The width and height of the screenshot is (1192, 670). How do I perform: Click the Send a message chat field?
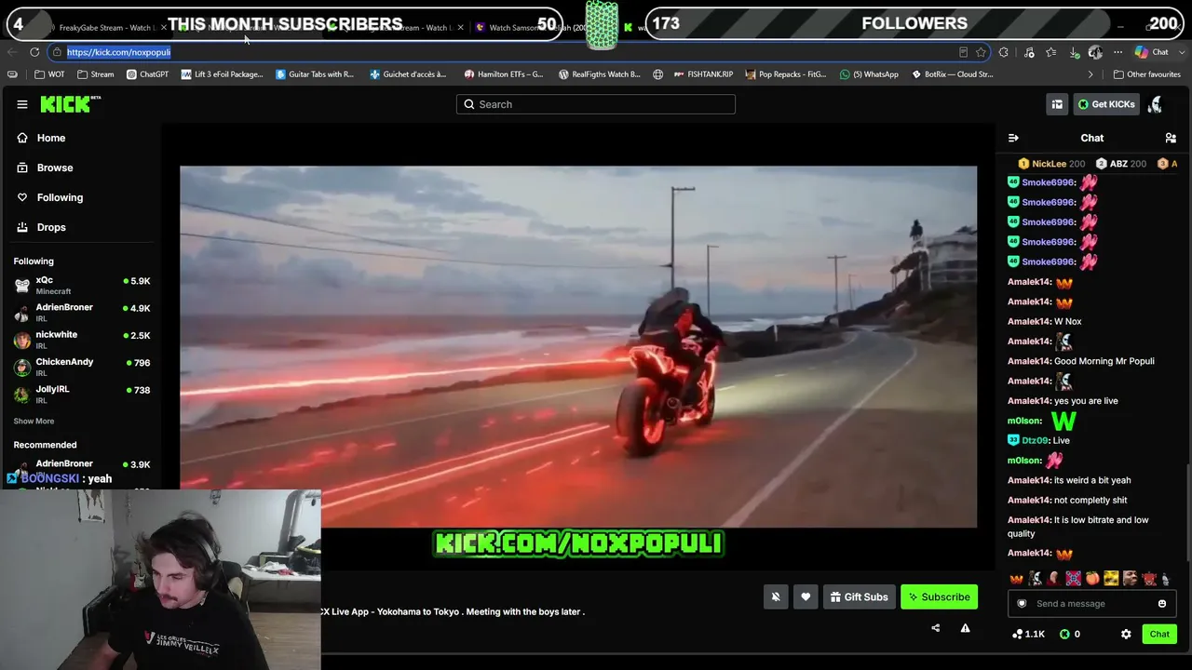1091,604
